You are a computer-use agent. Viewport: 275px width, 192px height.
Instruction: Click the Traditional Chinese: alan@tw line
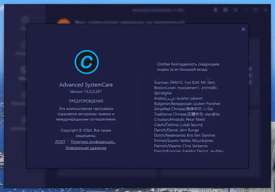[187, 114]
